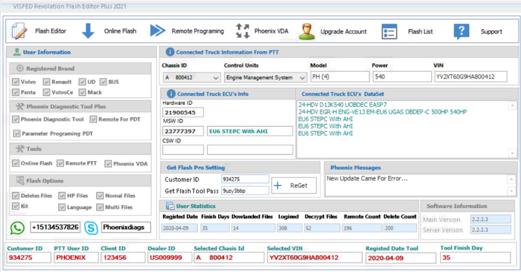
Task: Toggle the Kit checkbox
Action: [16, 206]
